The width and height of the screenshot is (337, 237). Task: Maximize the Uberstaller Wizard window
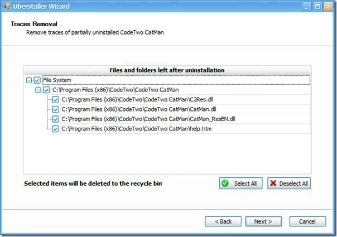click(x=317, y=7)
